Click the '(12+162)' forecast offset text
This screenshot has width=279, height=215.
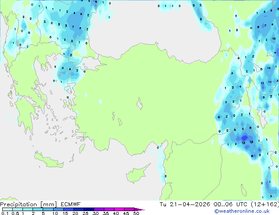point(265,204)
